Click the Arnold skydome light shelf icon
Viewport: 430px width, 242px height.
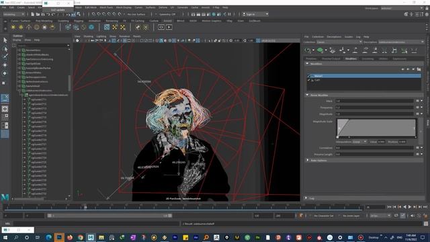(x=36, y=27)
